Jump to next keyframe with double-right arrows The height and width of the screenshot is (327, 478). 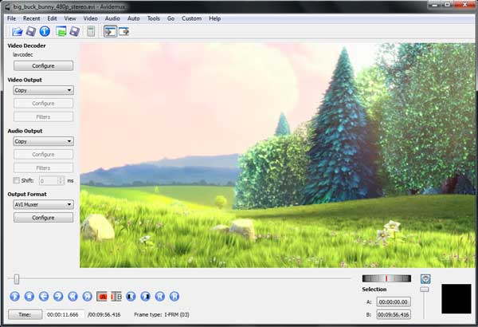87,296
